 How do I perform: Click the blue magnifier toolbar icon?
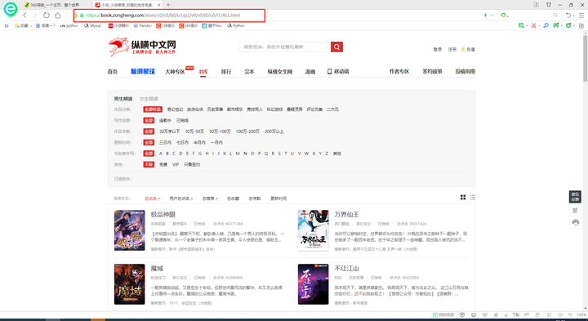click(546, 25)
